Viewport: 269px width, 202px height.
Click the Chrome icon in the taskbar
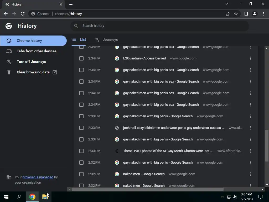pos(32,197)
